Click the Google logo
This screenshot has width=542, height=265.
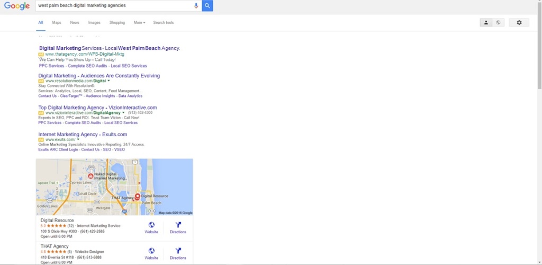(x=17, y=6)
